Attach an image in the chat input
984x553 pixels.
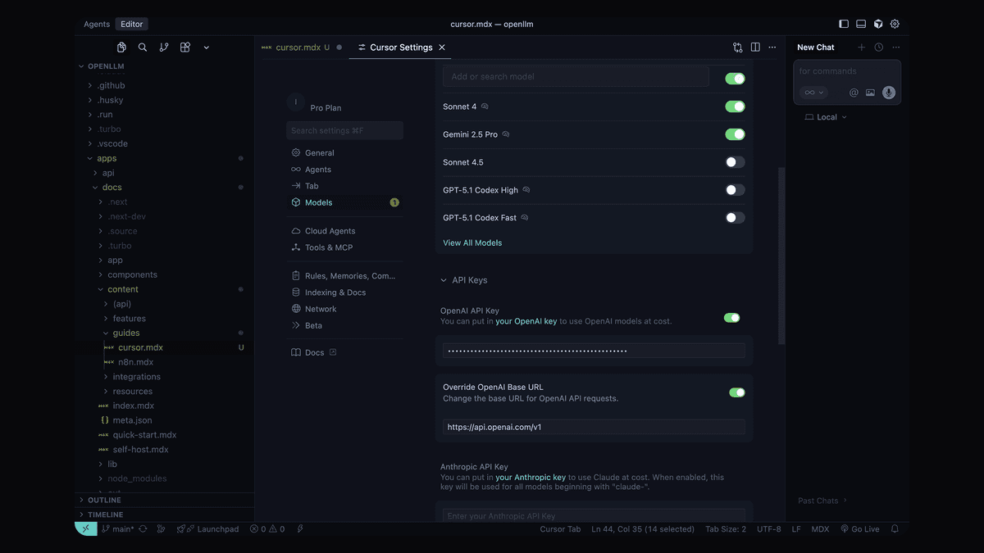[870, 93]
